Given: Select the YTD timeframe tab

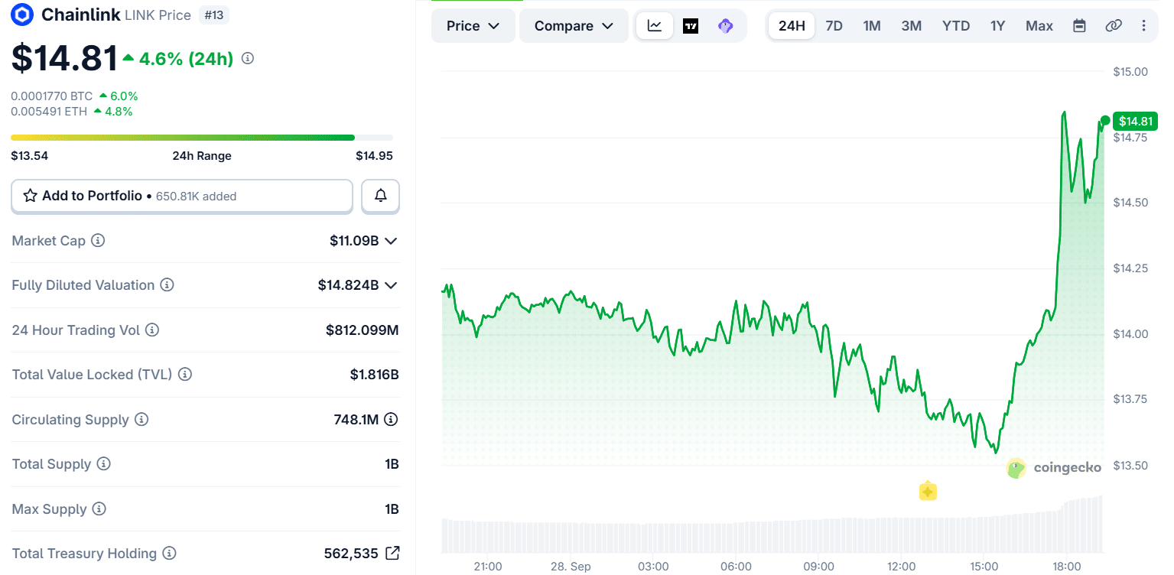Looking at the screenshot, I should [x=956, y=26].
